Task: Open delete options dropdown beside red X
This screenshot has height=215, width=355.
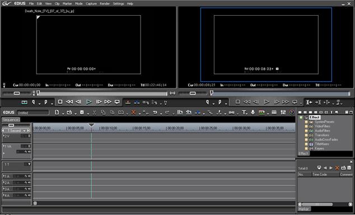Action: tap(139, 114)
